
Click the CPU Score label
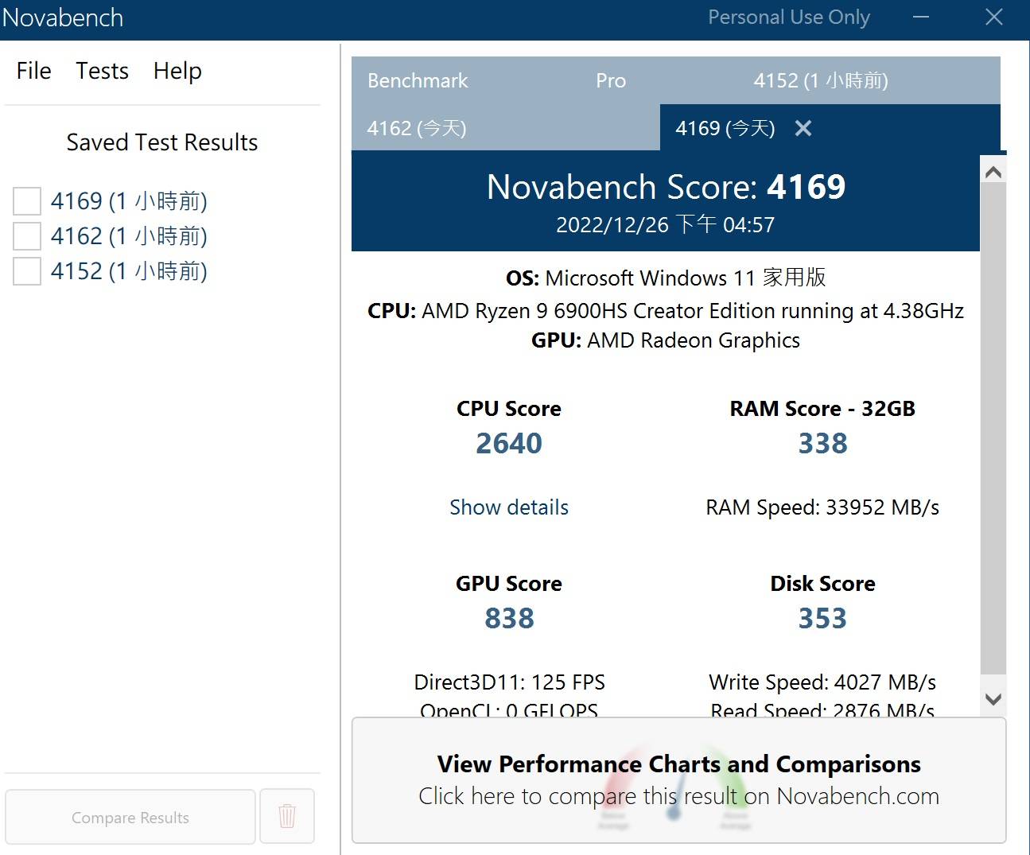(509, 409)
